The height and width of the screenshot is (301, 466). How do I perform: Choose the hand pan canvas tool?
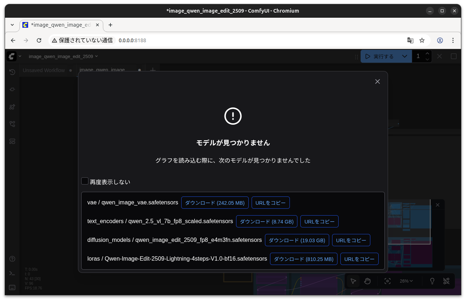(367, 281)
